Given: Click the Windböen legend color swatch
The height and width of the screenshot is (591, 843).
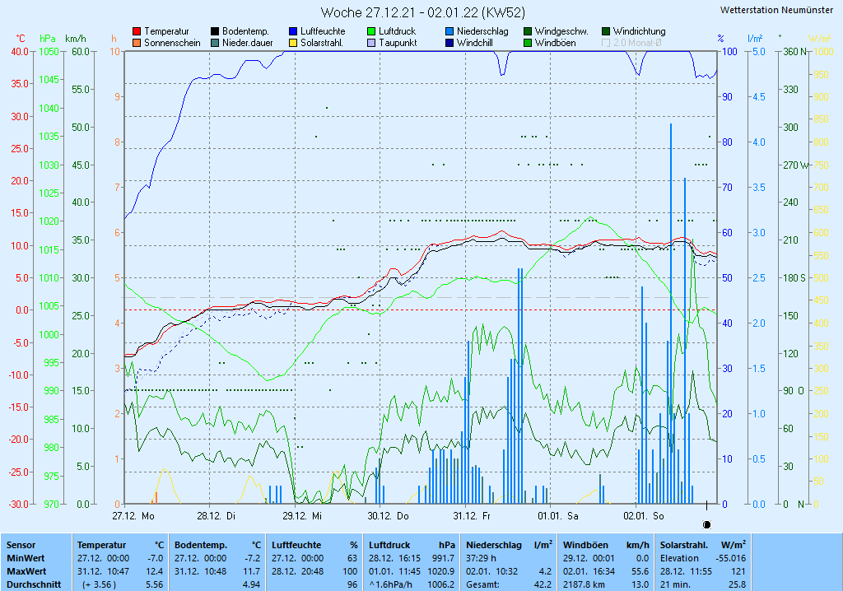Looking at the screenshot, I should 528,43.
